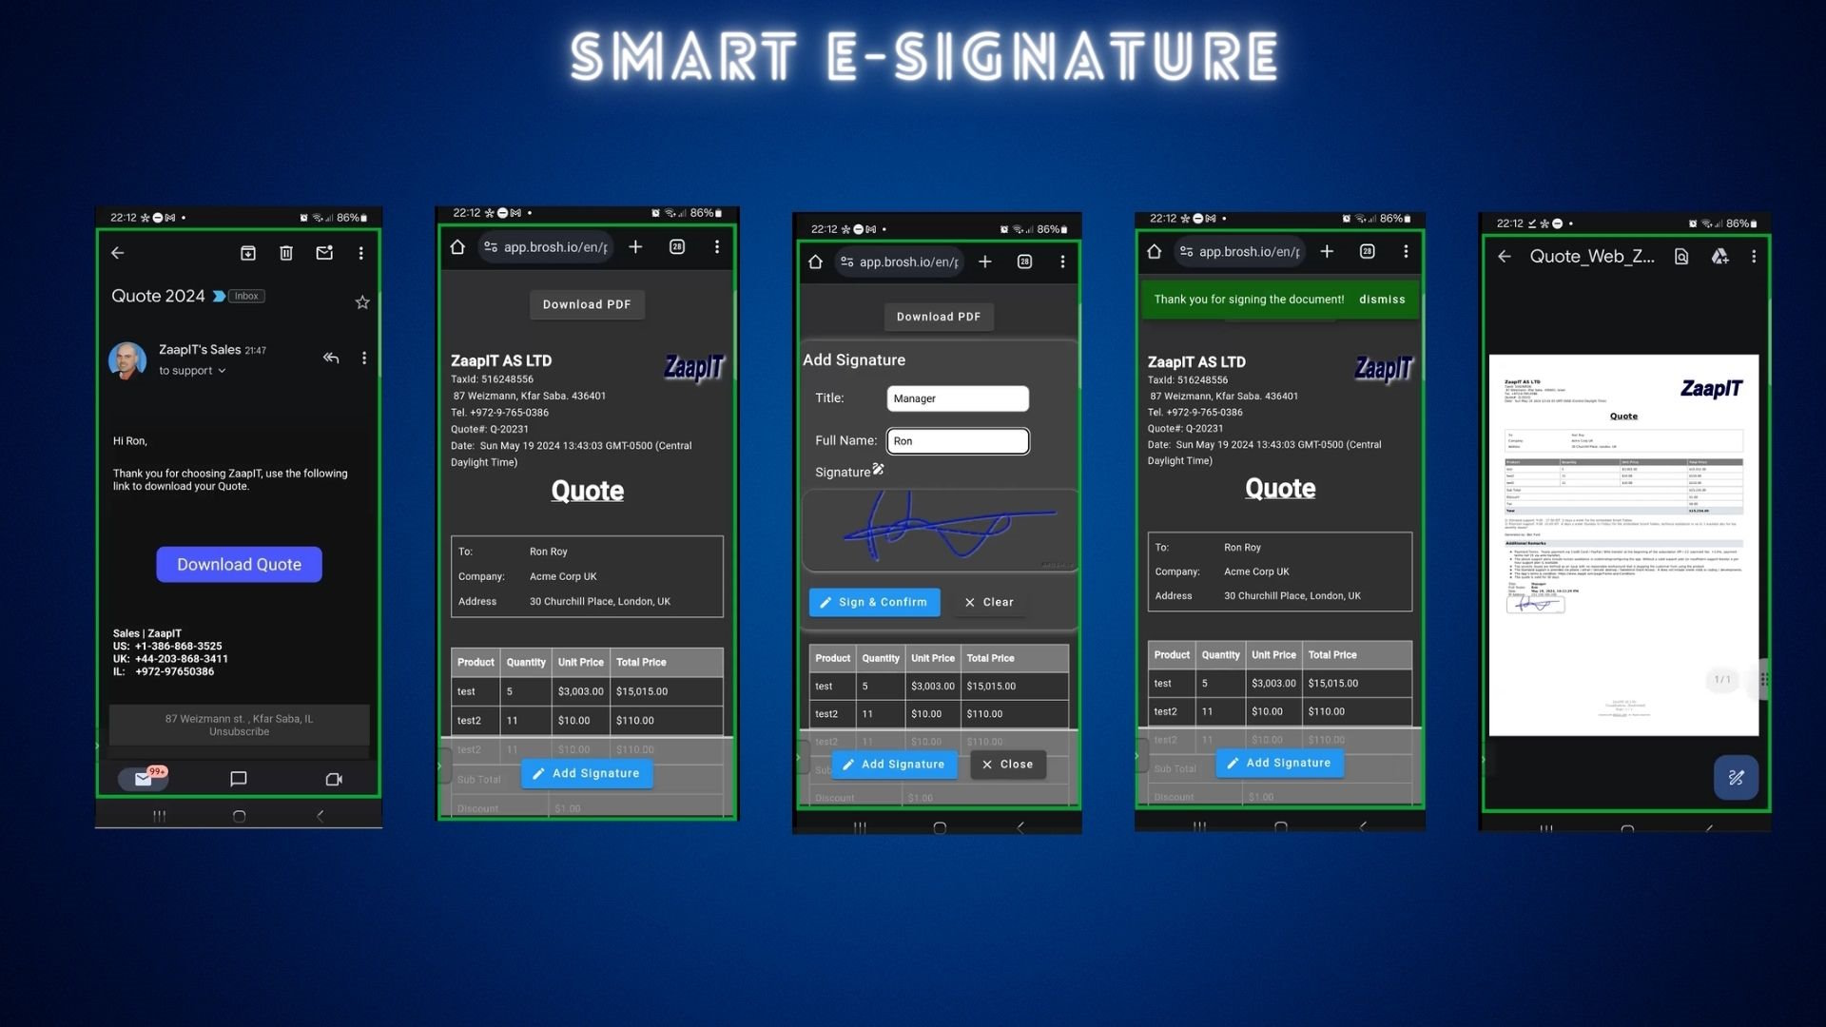1826x1027 pixels.
Task: Click Sign & Confirm signature button
Action: [x=874, y=602]
